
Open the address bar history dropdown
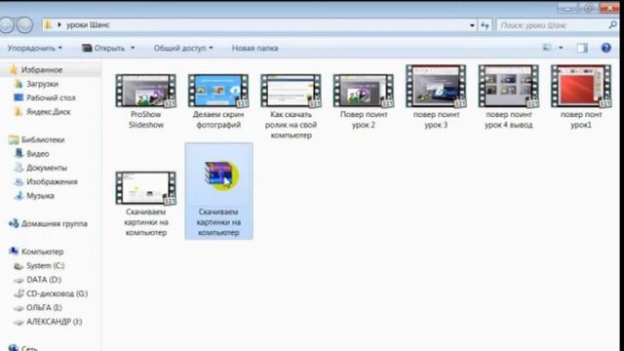pyautogui.click(x=472, y=25)
